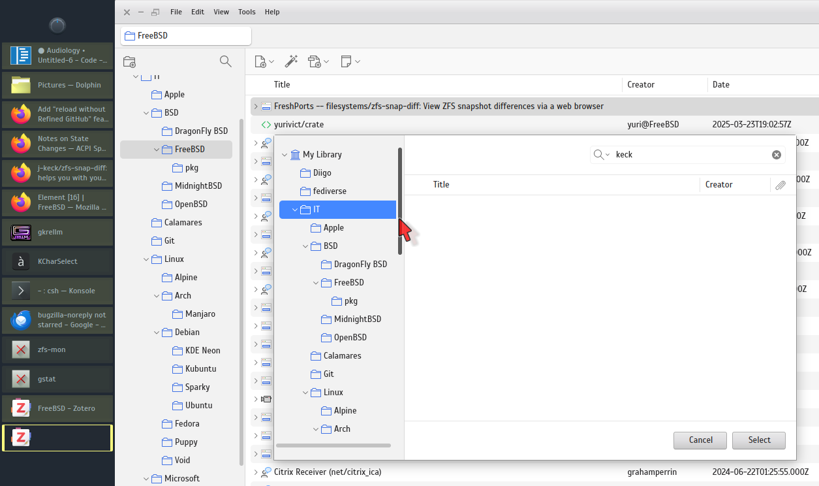Viewport: 819px width, 486px height.
Task: Open Notes on State Changes Firefox task
Action: point(57,144)
